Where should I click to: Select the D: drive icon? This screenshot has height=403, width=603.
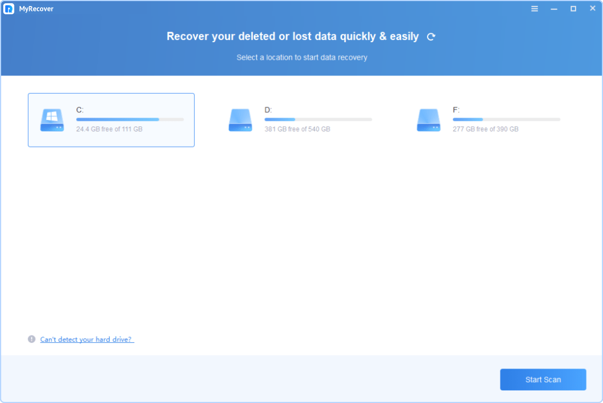click(x=240, y=120)
